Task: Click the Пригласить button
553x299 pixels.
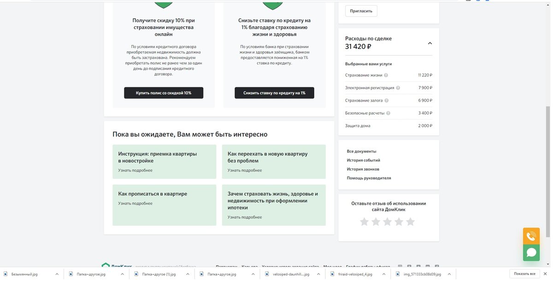Action: 361,11
